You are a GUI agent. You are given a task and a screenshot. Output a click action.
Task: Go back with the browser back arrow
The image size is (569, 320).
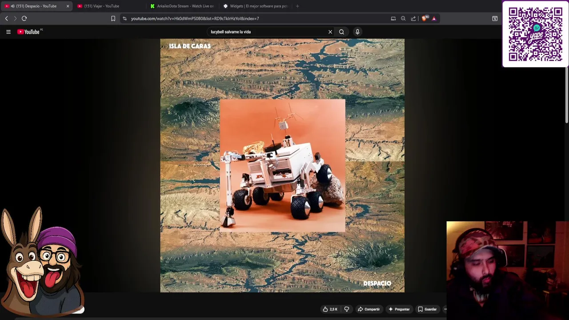(x=6, y=18)
